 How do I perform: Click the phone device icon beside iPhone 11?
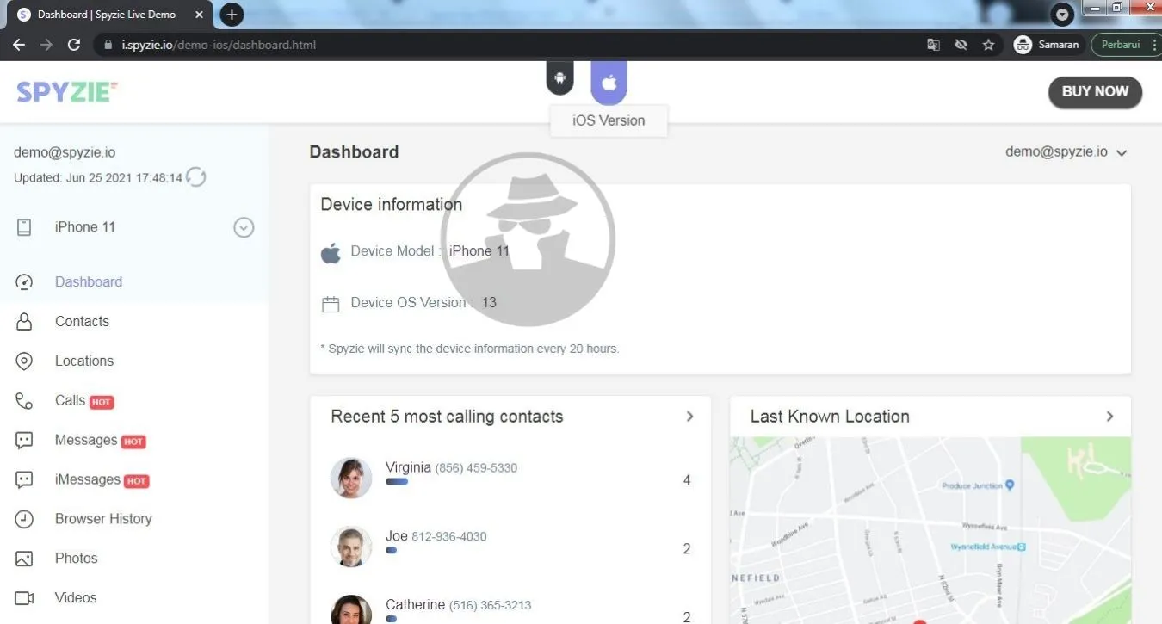point(24,227)
